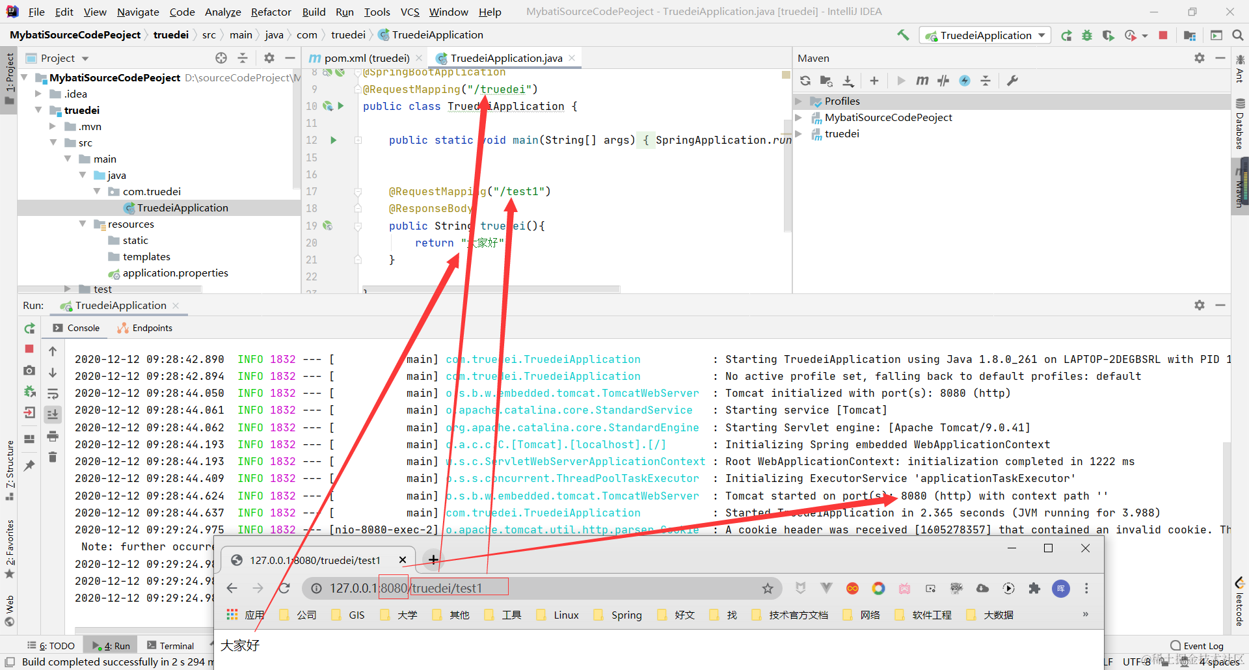The height and width of the screenshot is (670, 1249).
Task: Collapse all nodes in Maven toolbar
Action: pyautogui.click(x=986, y=81)
